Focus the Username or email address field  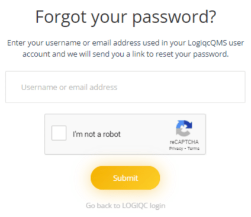[125, 87]
